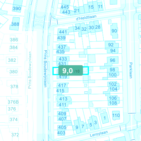Select house number 419
This screenshot has height=141, width=141.
pyautogui.click(x=63, y=77)
